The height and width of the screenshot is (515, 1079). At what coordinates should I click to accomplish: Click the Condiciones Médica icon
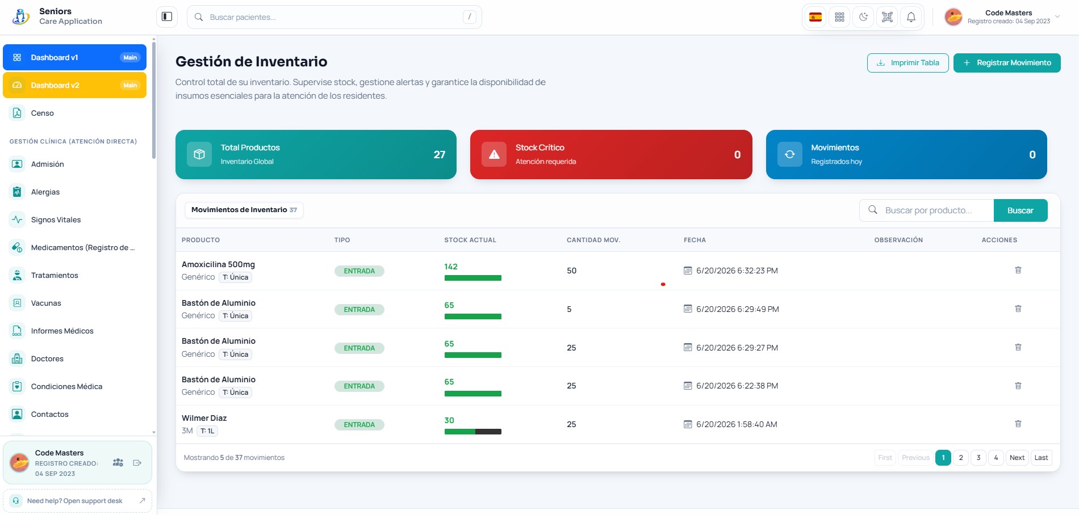coord(17,386)
